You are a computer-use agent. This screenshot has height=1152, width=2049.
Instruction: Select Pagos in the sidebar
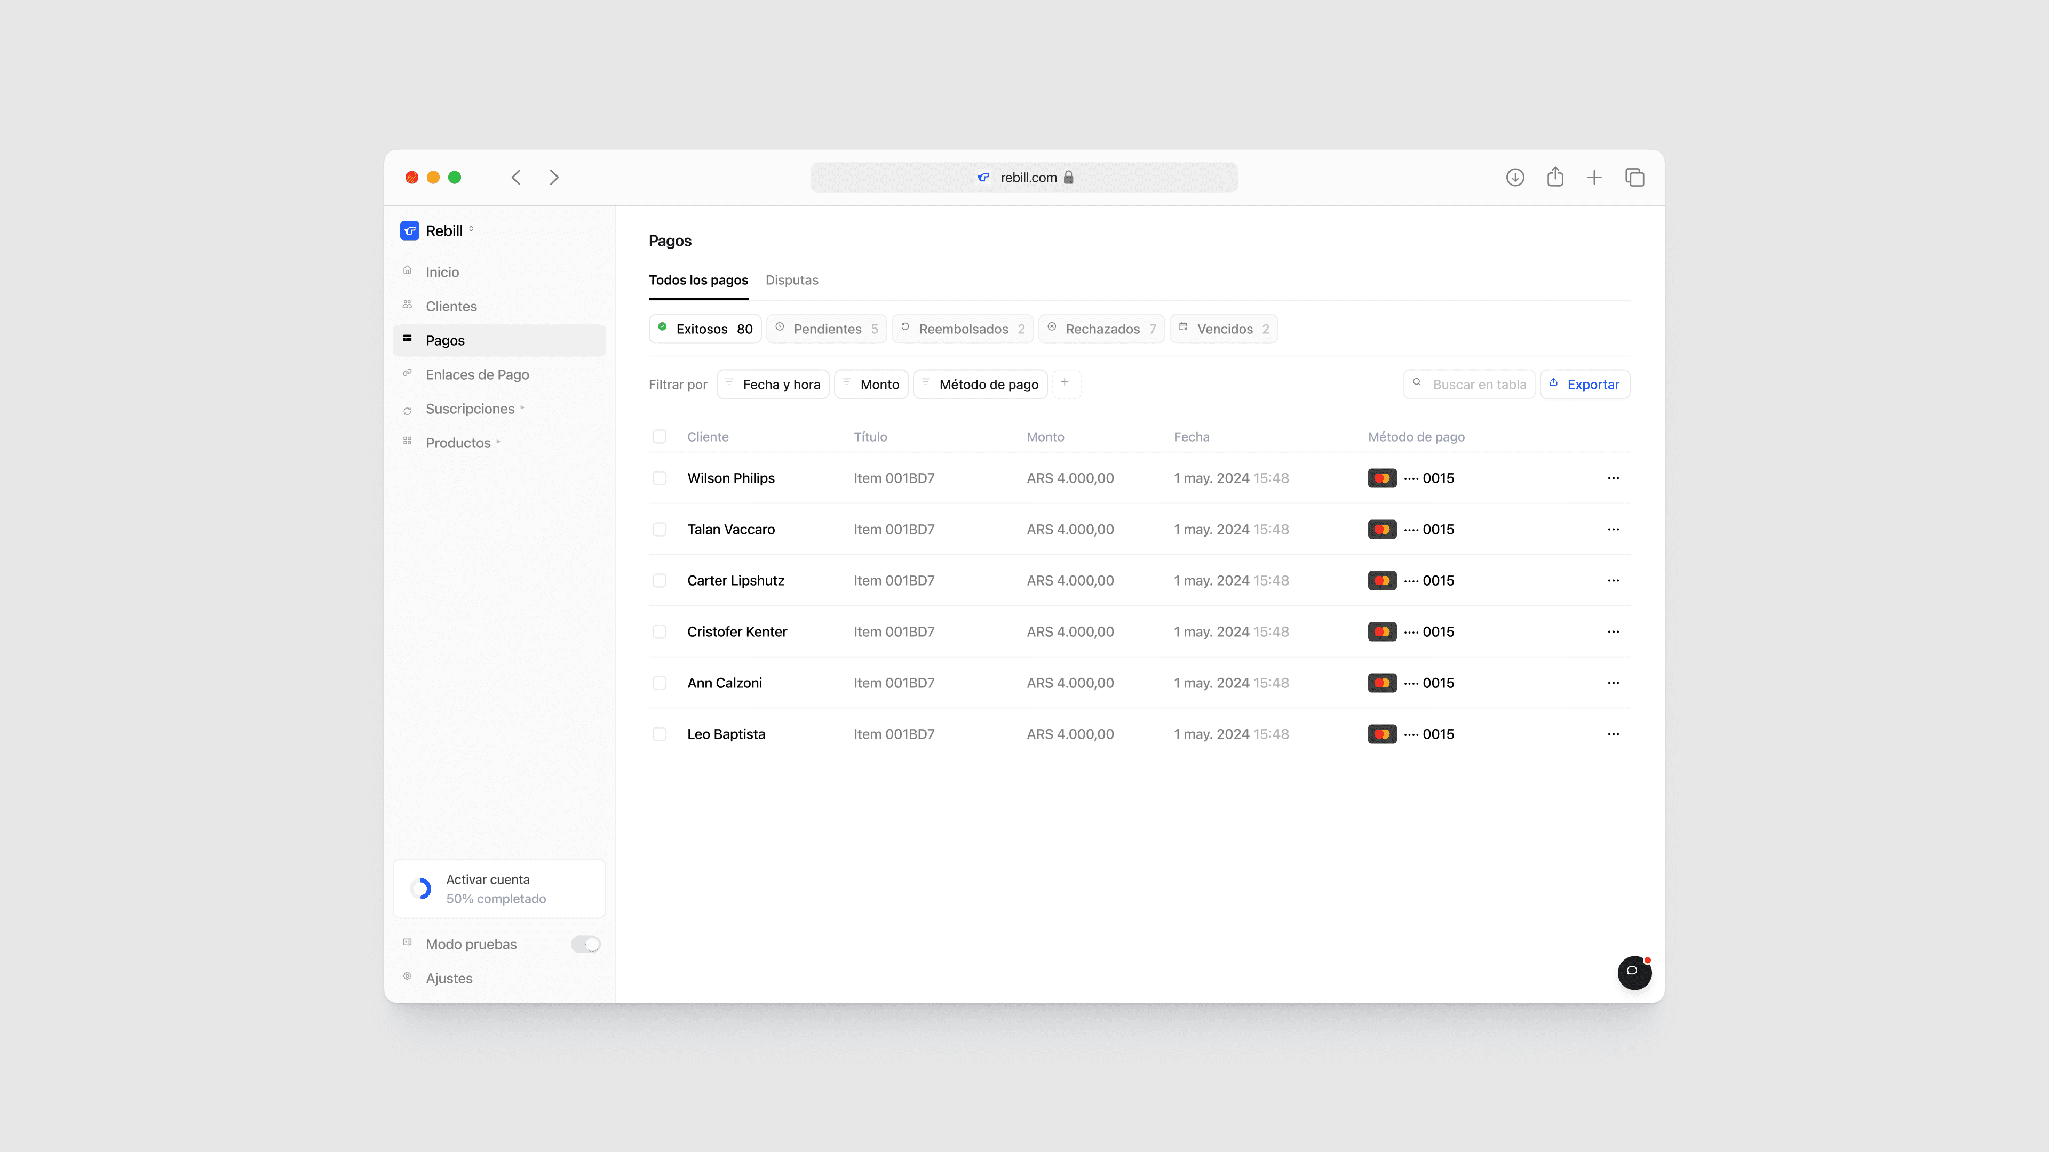coord(499,340)
